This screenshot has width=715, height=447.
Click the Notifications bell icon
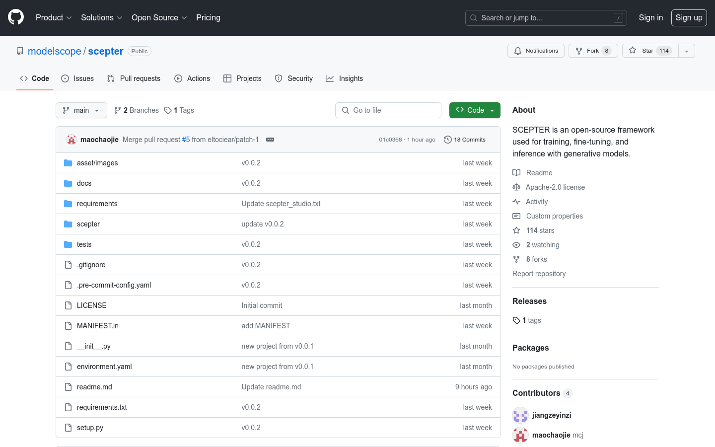518,51
